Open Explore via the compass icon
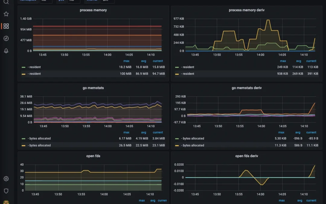 click(6, 38)
